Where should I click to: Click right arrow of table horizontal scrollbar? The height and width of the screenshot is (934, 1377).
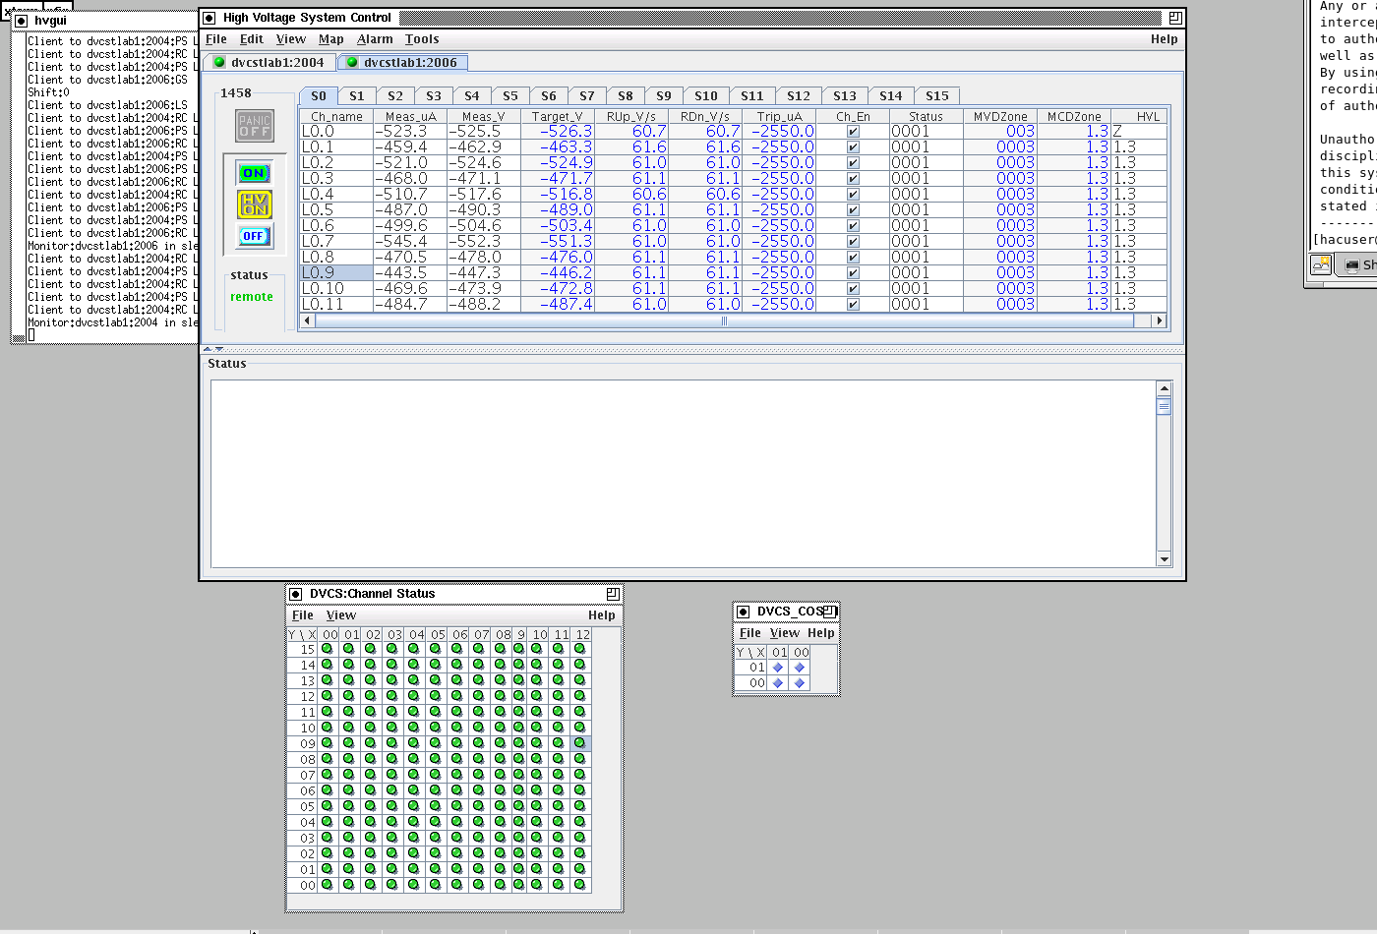pos(1159,321)
